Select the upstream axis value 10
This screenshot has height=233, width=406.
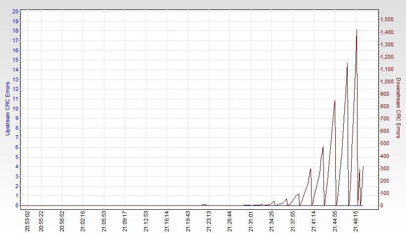[15, 109]
